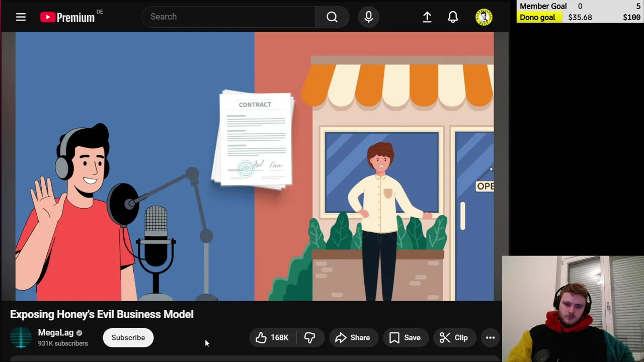Dislike the video

coord(309,337)
